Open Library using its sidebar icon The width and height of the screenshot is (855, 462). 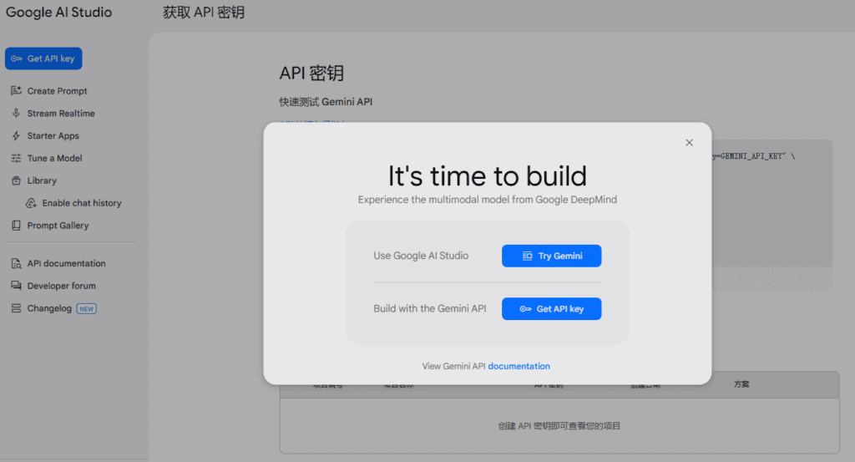coord(16,180)
